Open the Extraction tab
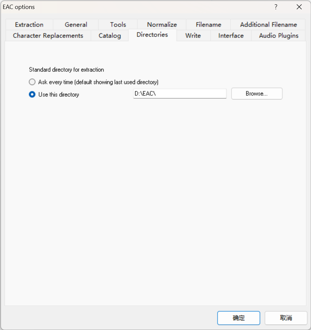This screenshot has width=311, height=330. 29,25
